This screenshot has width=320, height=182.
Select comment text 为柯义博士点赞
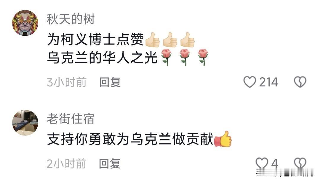95,39
